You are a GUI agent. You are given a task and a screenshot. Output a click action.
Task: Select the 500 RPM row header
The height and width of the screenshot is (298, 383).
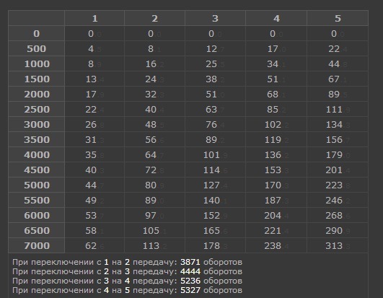pyautogui.click(x=36, y=48)
